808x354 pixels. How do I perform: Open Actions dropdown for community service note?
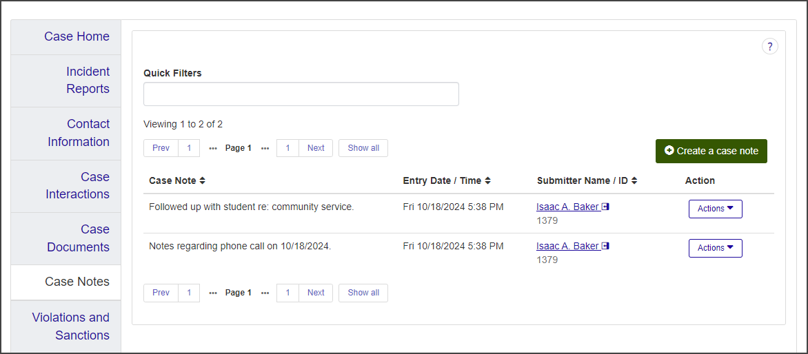(x=715, y=209)
